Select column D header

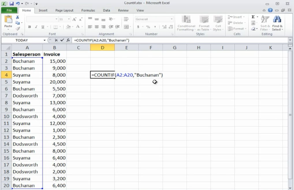click(x=102, y=48)
